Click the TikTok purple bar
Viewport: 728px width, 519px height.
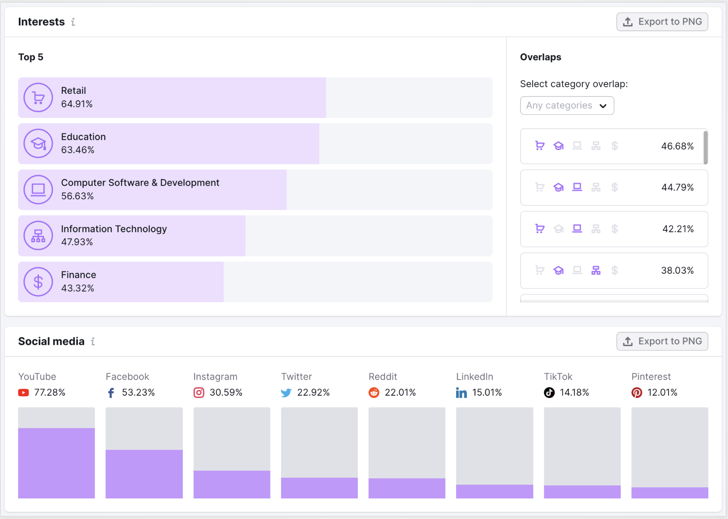[x=582, y=492]
